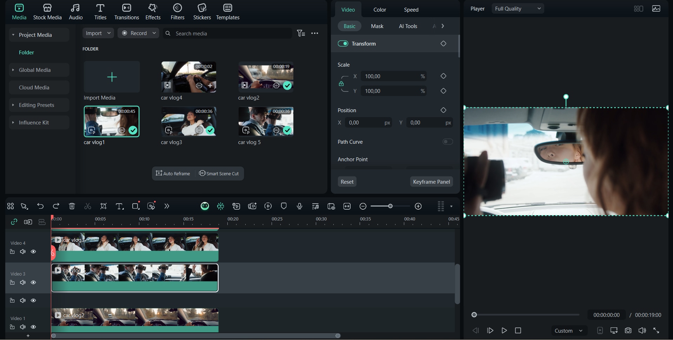This screenshot has height=340, width=673.
Task: Click the marker shield icon
Action: [x=284, y=206]
